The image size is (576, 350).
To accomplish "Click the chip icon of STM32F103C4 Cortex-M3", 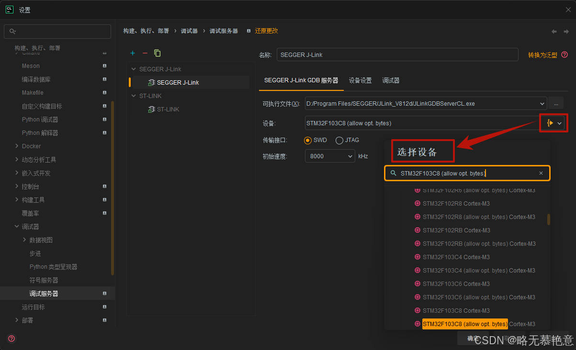I will click(417, 257).
